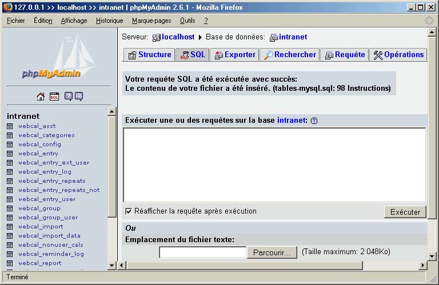Click the 'Terminé' status bar text
Image resolution: width=439 pixels, height=285 pixels.
[x=17, y=277]
